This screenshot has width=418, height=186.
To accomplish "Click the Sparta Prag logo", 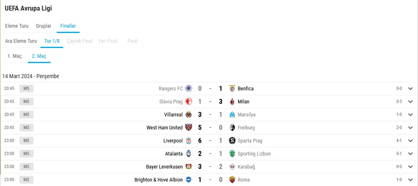I will (x=232, y=140).
